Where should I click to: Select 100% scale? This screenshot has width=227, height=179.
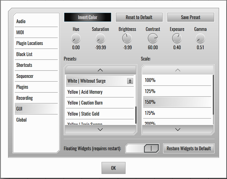(177, 80)
